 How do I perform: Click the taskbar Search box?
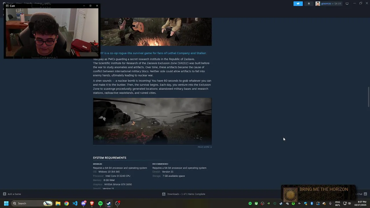32,203
